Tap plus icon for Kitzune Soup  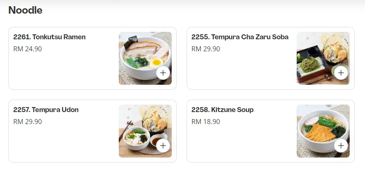tap(341, 146)
